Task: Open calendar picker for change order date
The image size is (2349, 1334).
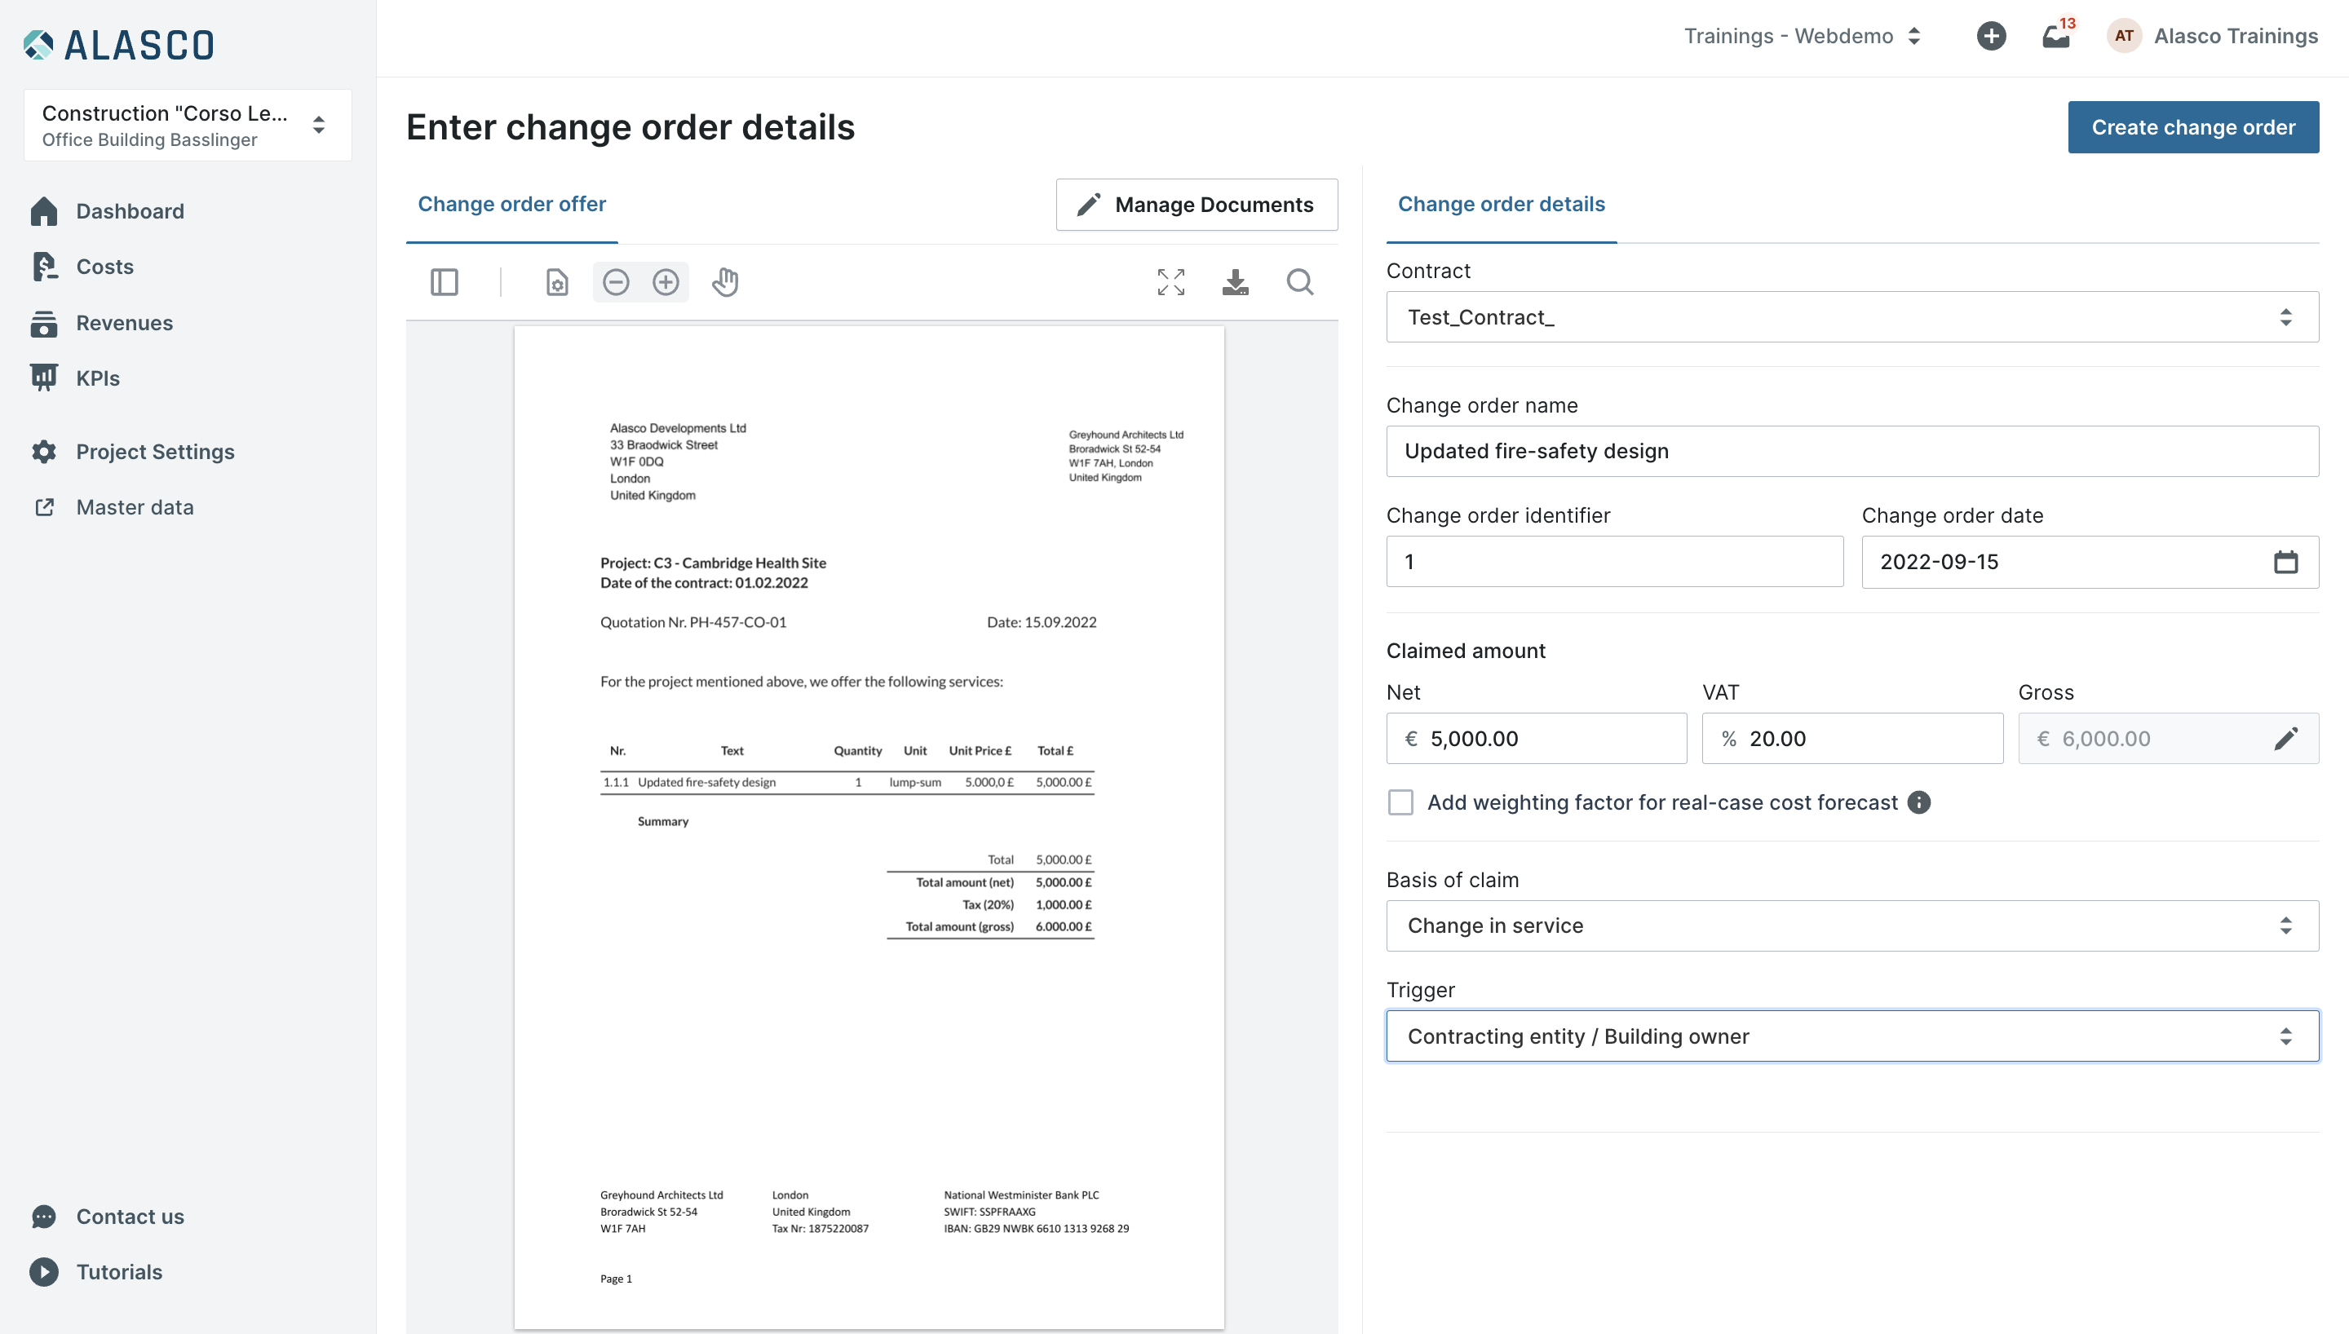Action: coord(2285,562)
